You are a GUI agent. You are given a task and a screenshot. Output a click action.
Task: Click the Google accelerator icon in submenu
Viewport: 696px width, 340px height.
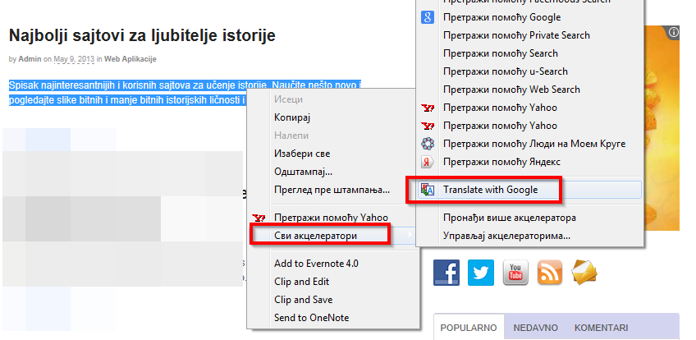point(427,18)
